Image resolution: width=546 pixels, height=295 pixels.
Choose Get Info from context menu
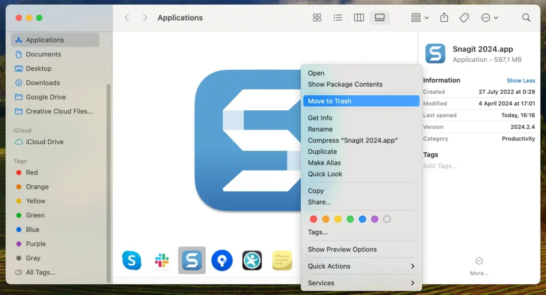pos(361,118)
